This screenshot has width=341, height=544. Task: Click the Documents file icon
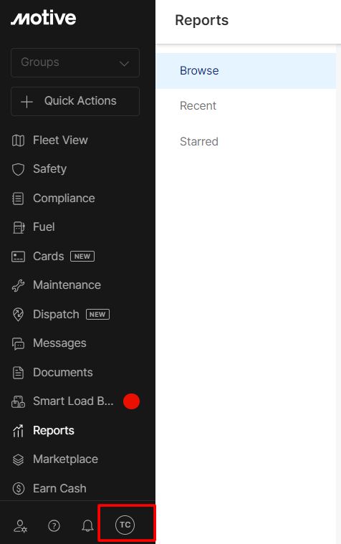[x=18, y=373]
